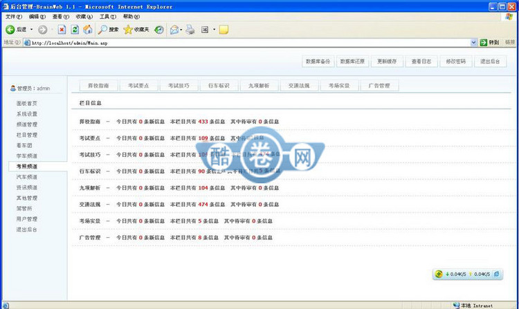The height and width of the screenshot is (309, 519).
Task: Click the Edit page toolbar icon
Action: point(205,30)
